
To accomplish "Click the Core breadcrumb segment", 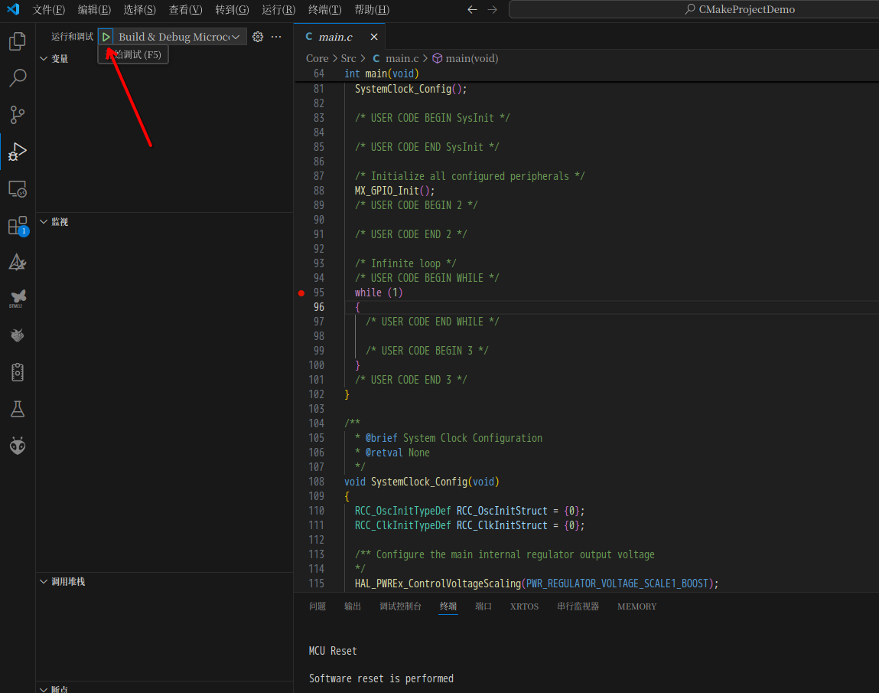I will (x=317, y=58).
